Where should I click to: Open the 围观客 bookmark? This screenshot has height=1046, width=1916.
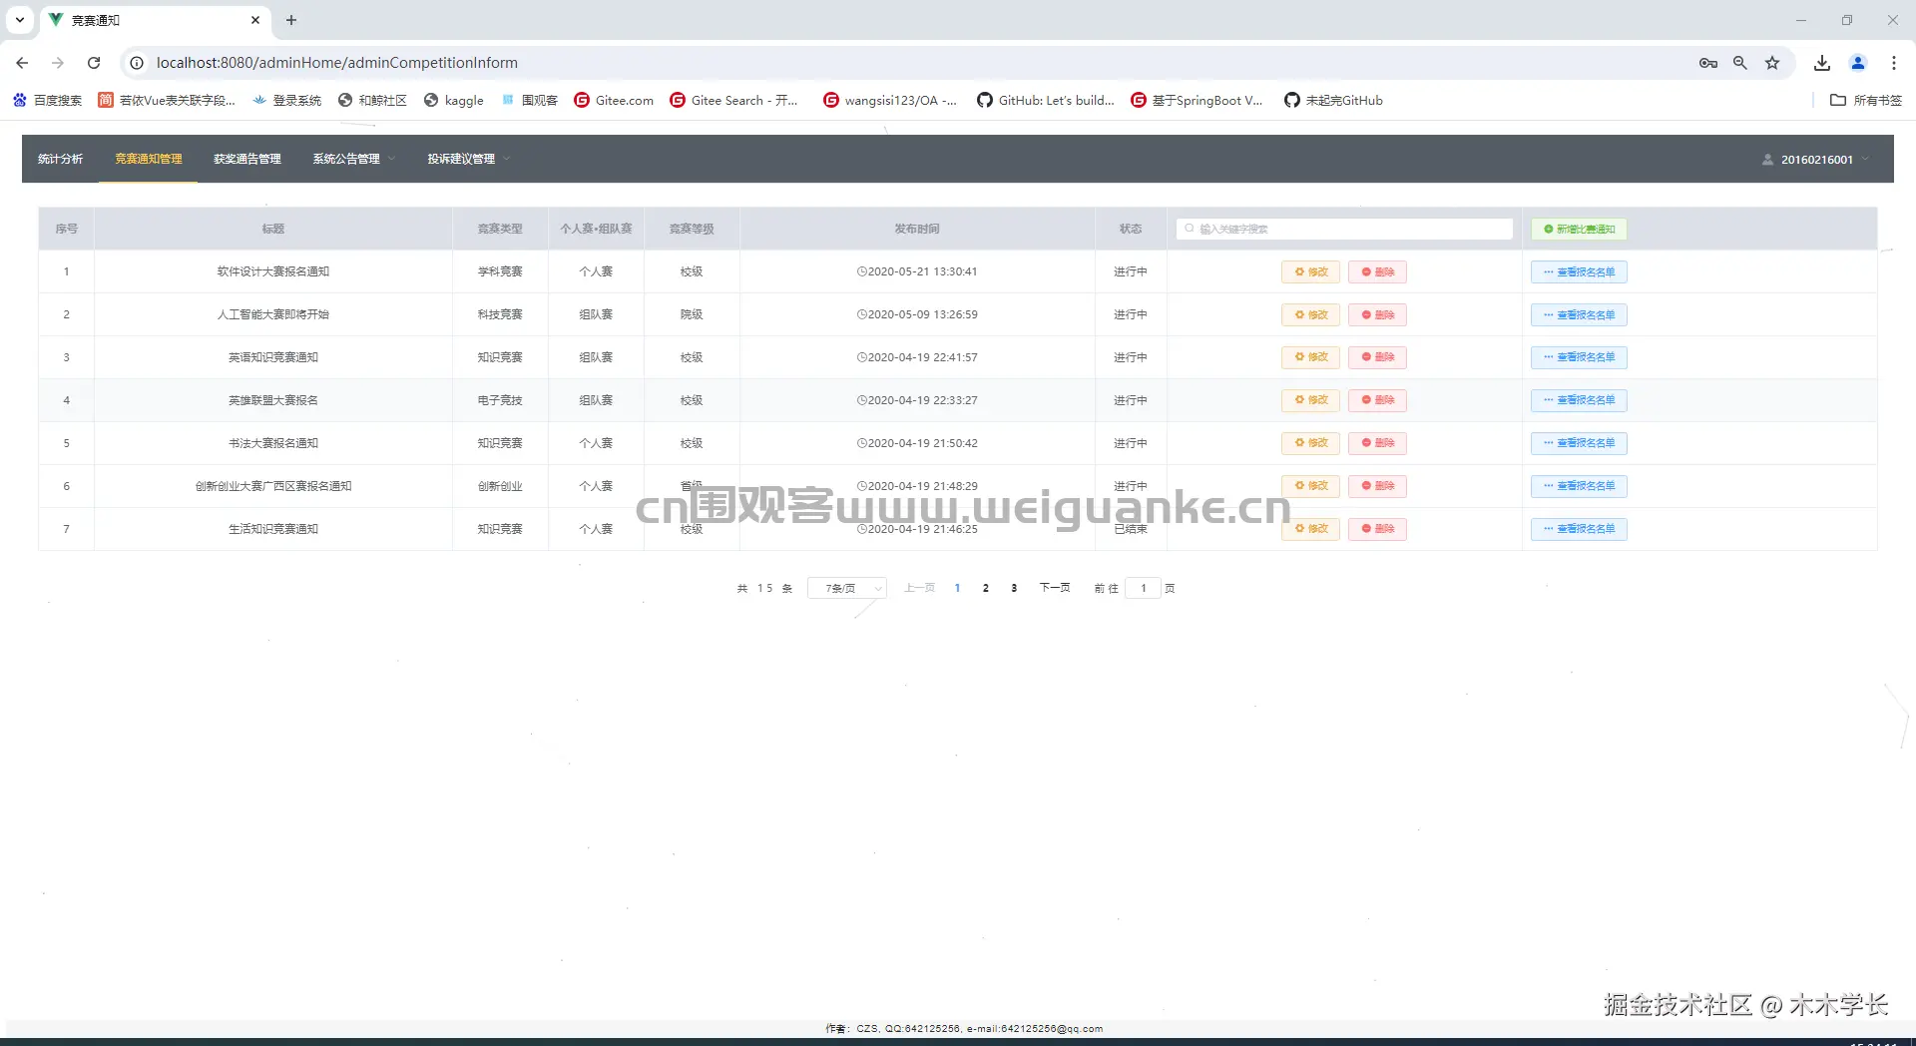point(529,100)
